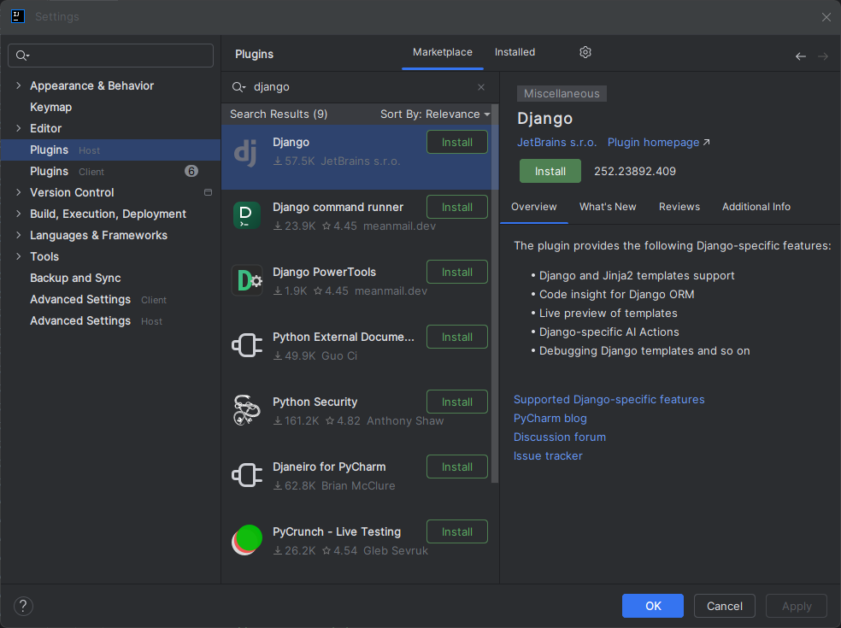Install the Djaneiro for PyCharm plugin
Image resolution: width=841 pixels, height=628 pixels.
click(457, 467)
